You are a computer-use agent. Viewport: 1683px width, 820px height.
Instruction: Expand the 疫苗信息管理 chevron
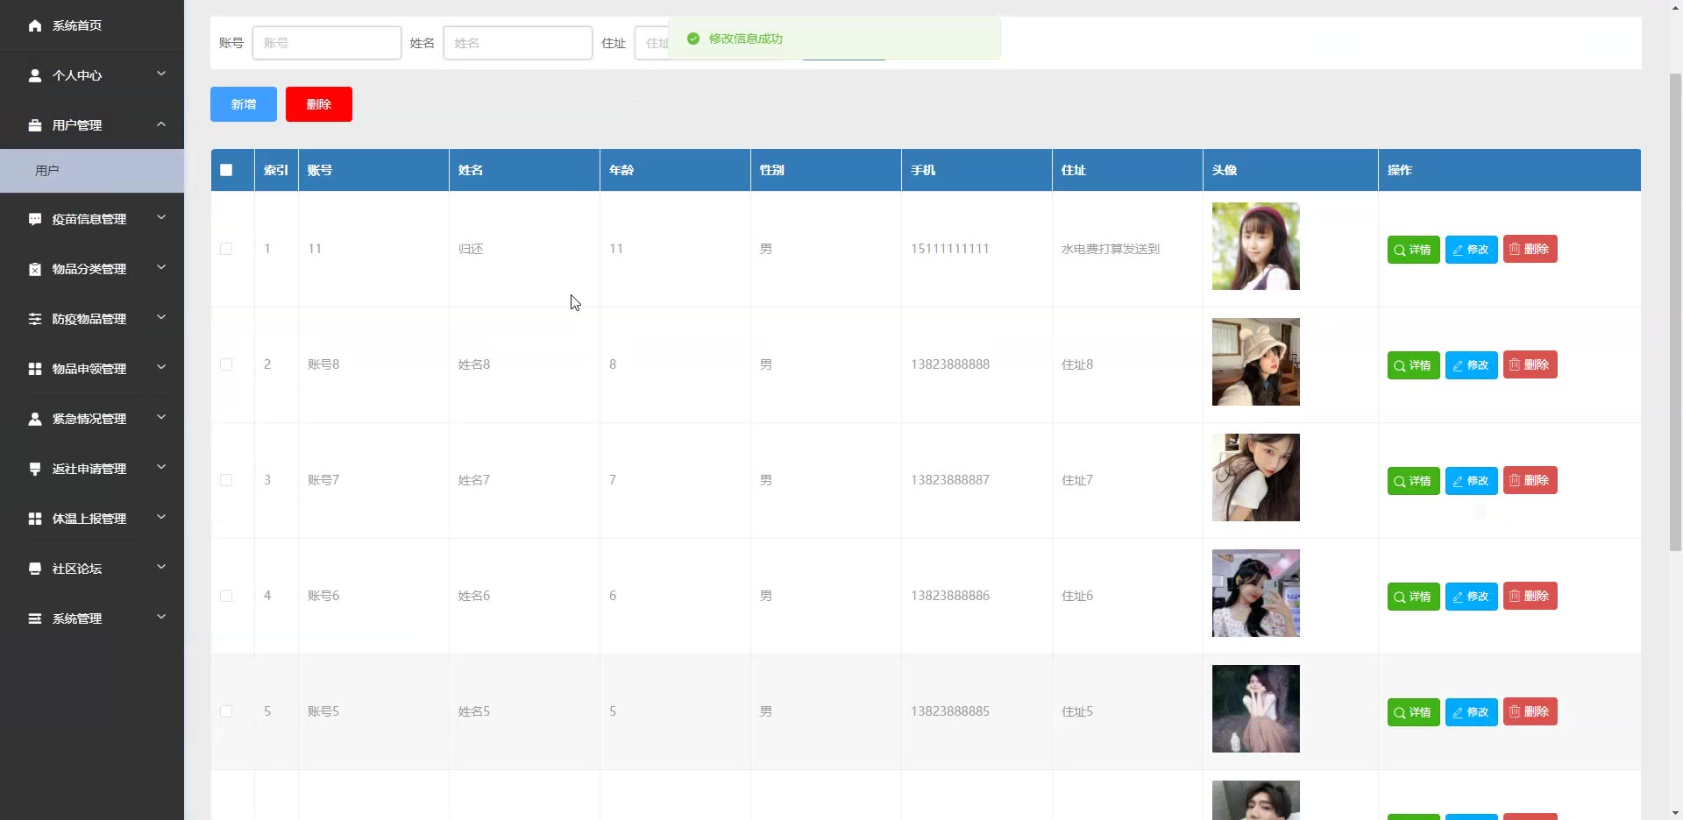pyautogui.click(x=161, y=217)
